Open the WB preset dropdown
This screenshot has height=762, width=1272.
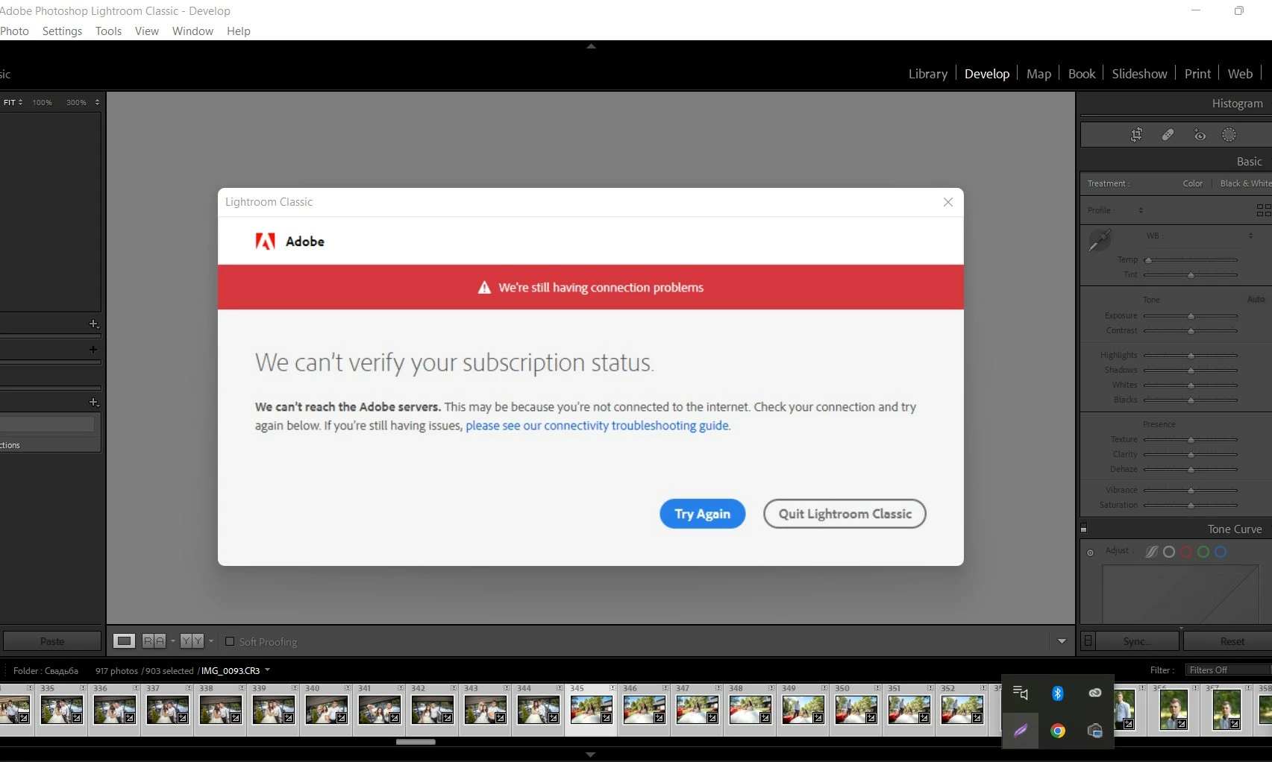click(1250, 236)
